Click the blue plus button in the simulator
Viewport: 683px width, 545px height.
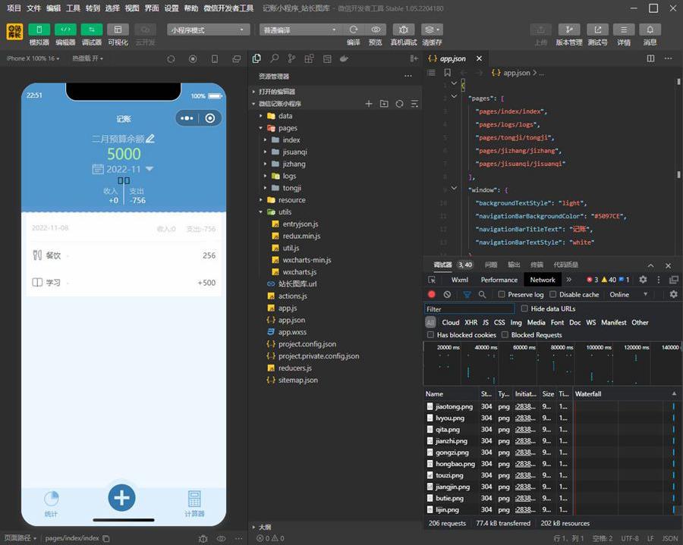pos(121,497)
